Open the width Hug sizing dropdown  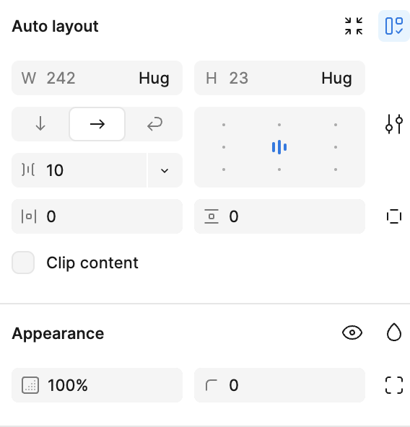[154, 78]
